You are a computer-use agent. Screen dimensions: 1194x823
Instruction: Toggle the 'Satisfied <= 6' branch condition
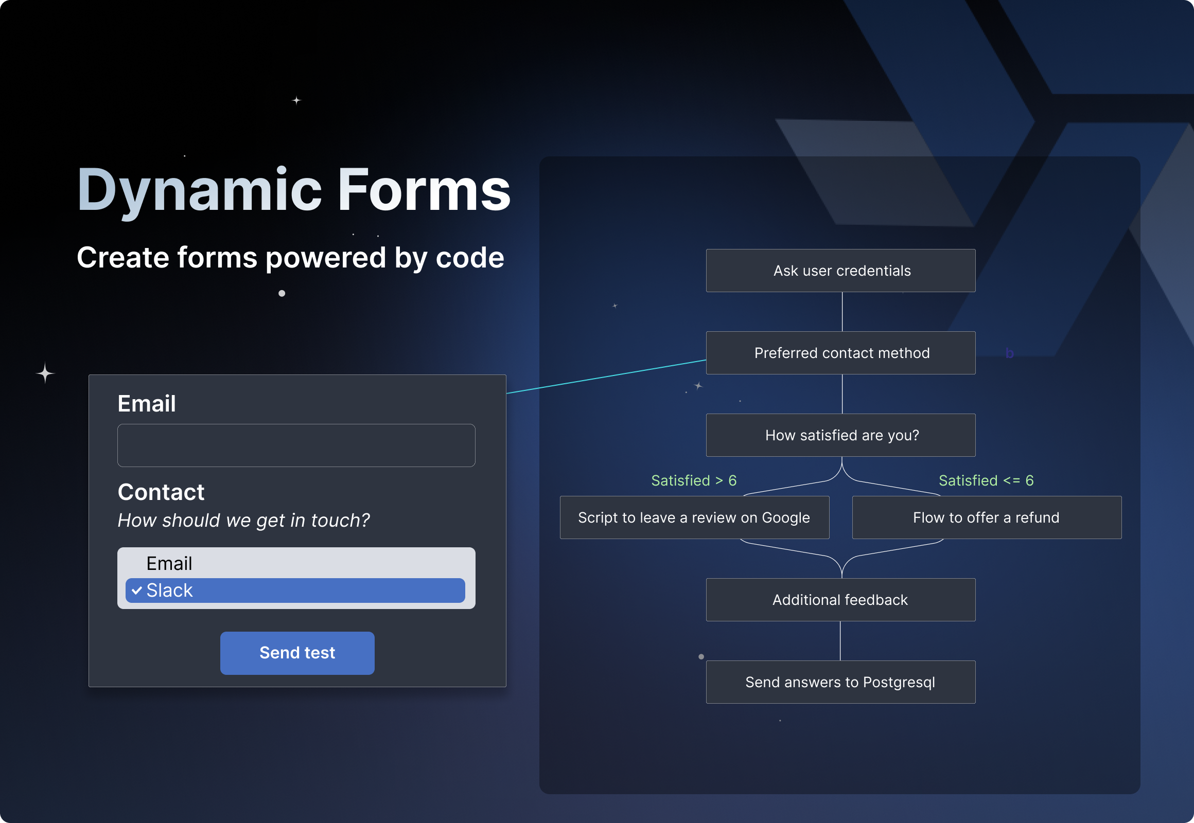click(x=985, y=479)
